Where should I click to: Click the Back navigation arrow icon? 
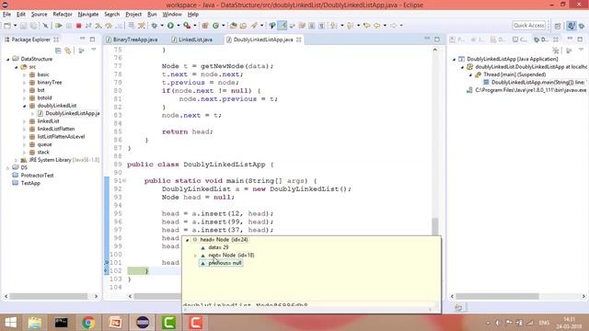[376, 26]
